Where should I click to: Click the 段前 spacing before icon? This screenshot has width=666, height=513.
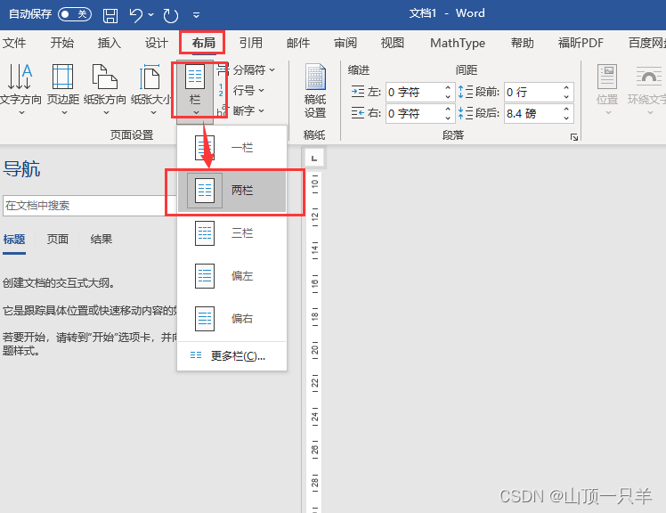466,92
